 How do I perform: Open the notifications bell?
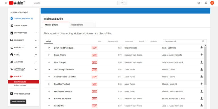206,3
